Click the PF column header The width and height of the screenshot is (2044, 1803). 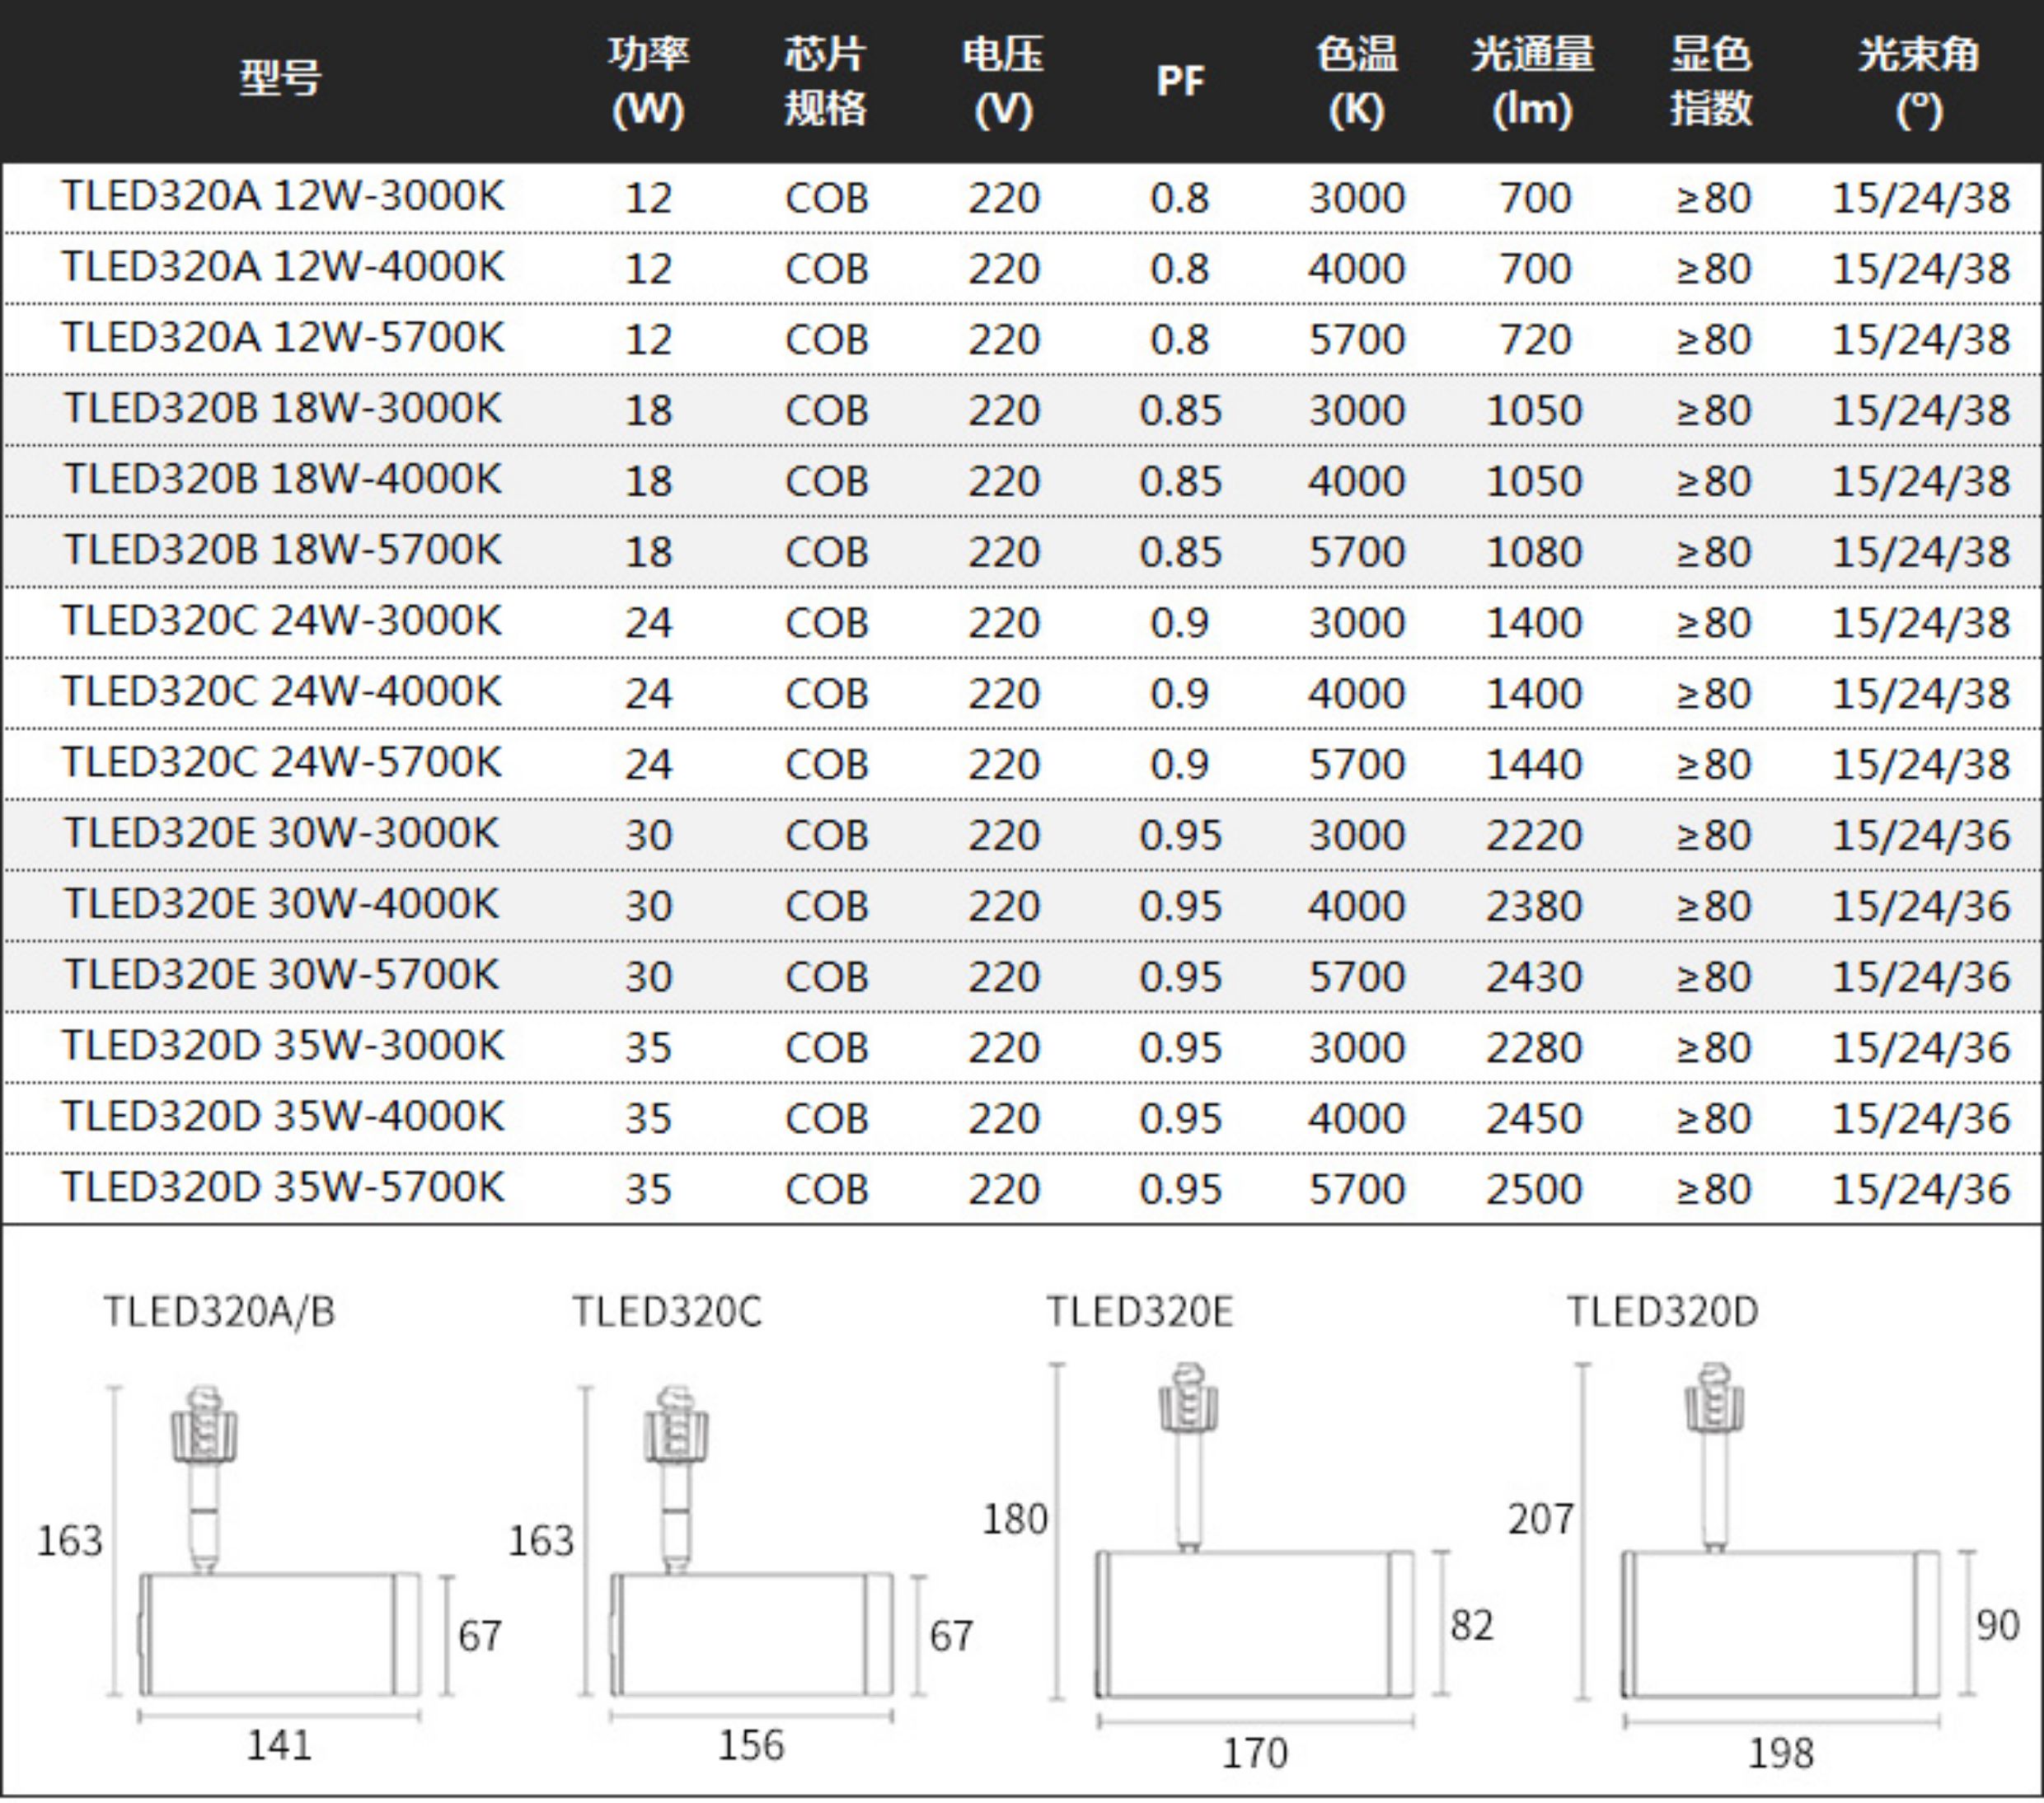(1180, 81)
